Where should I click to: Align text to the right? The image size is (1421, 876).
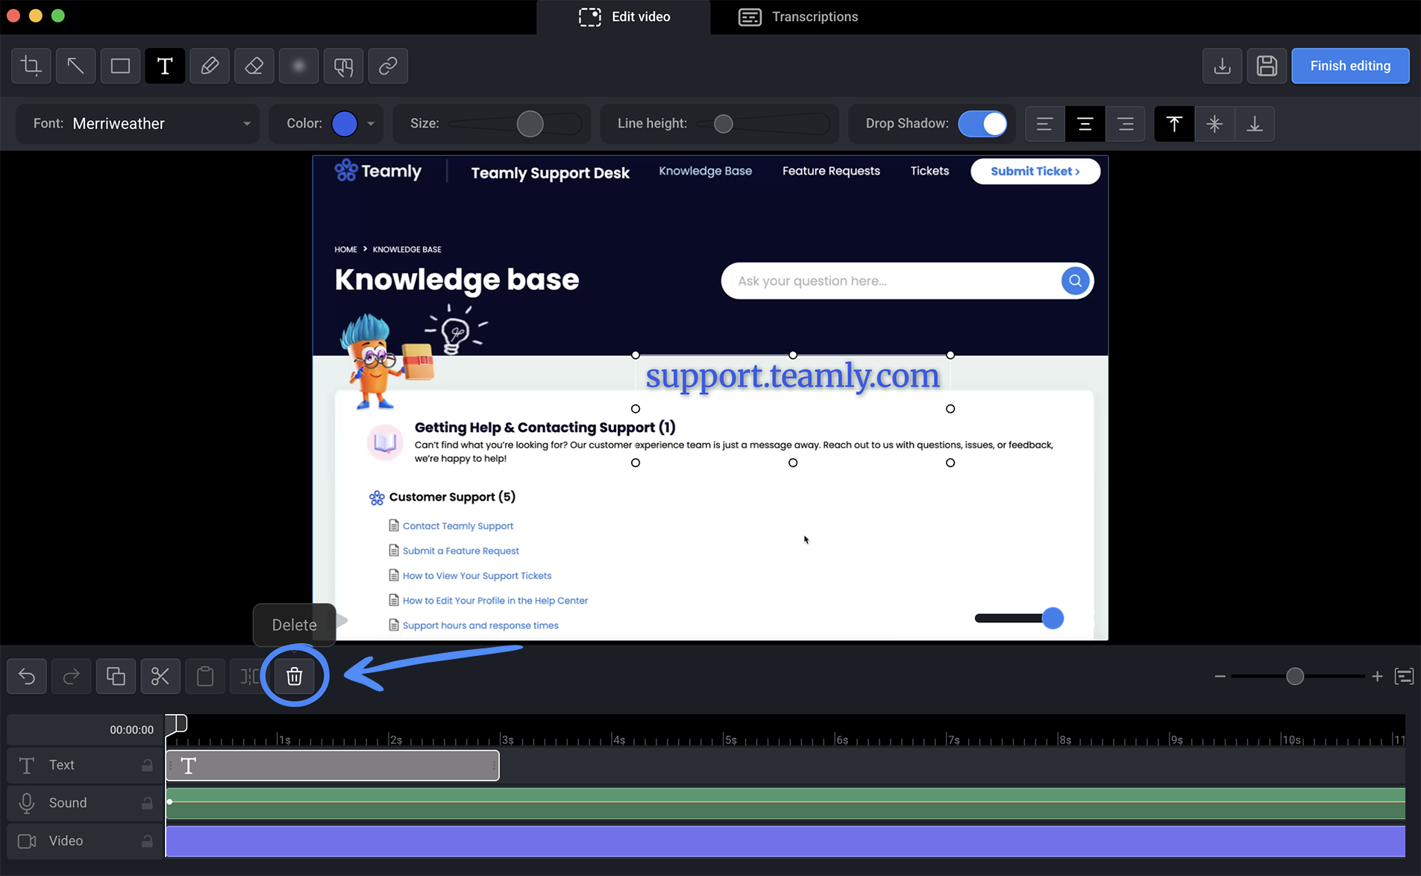(x=1126, y=124)
